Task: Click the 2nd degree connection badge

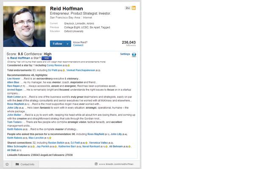Action: pos(127,8)
